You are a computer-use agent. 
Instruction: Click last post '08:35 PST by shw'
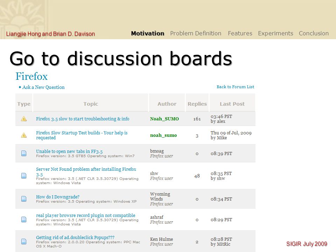click(x=221, y=176)
